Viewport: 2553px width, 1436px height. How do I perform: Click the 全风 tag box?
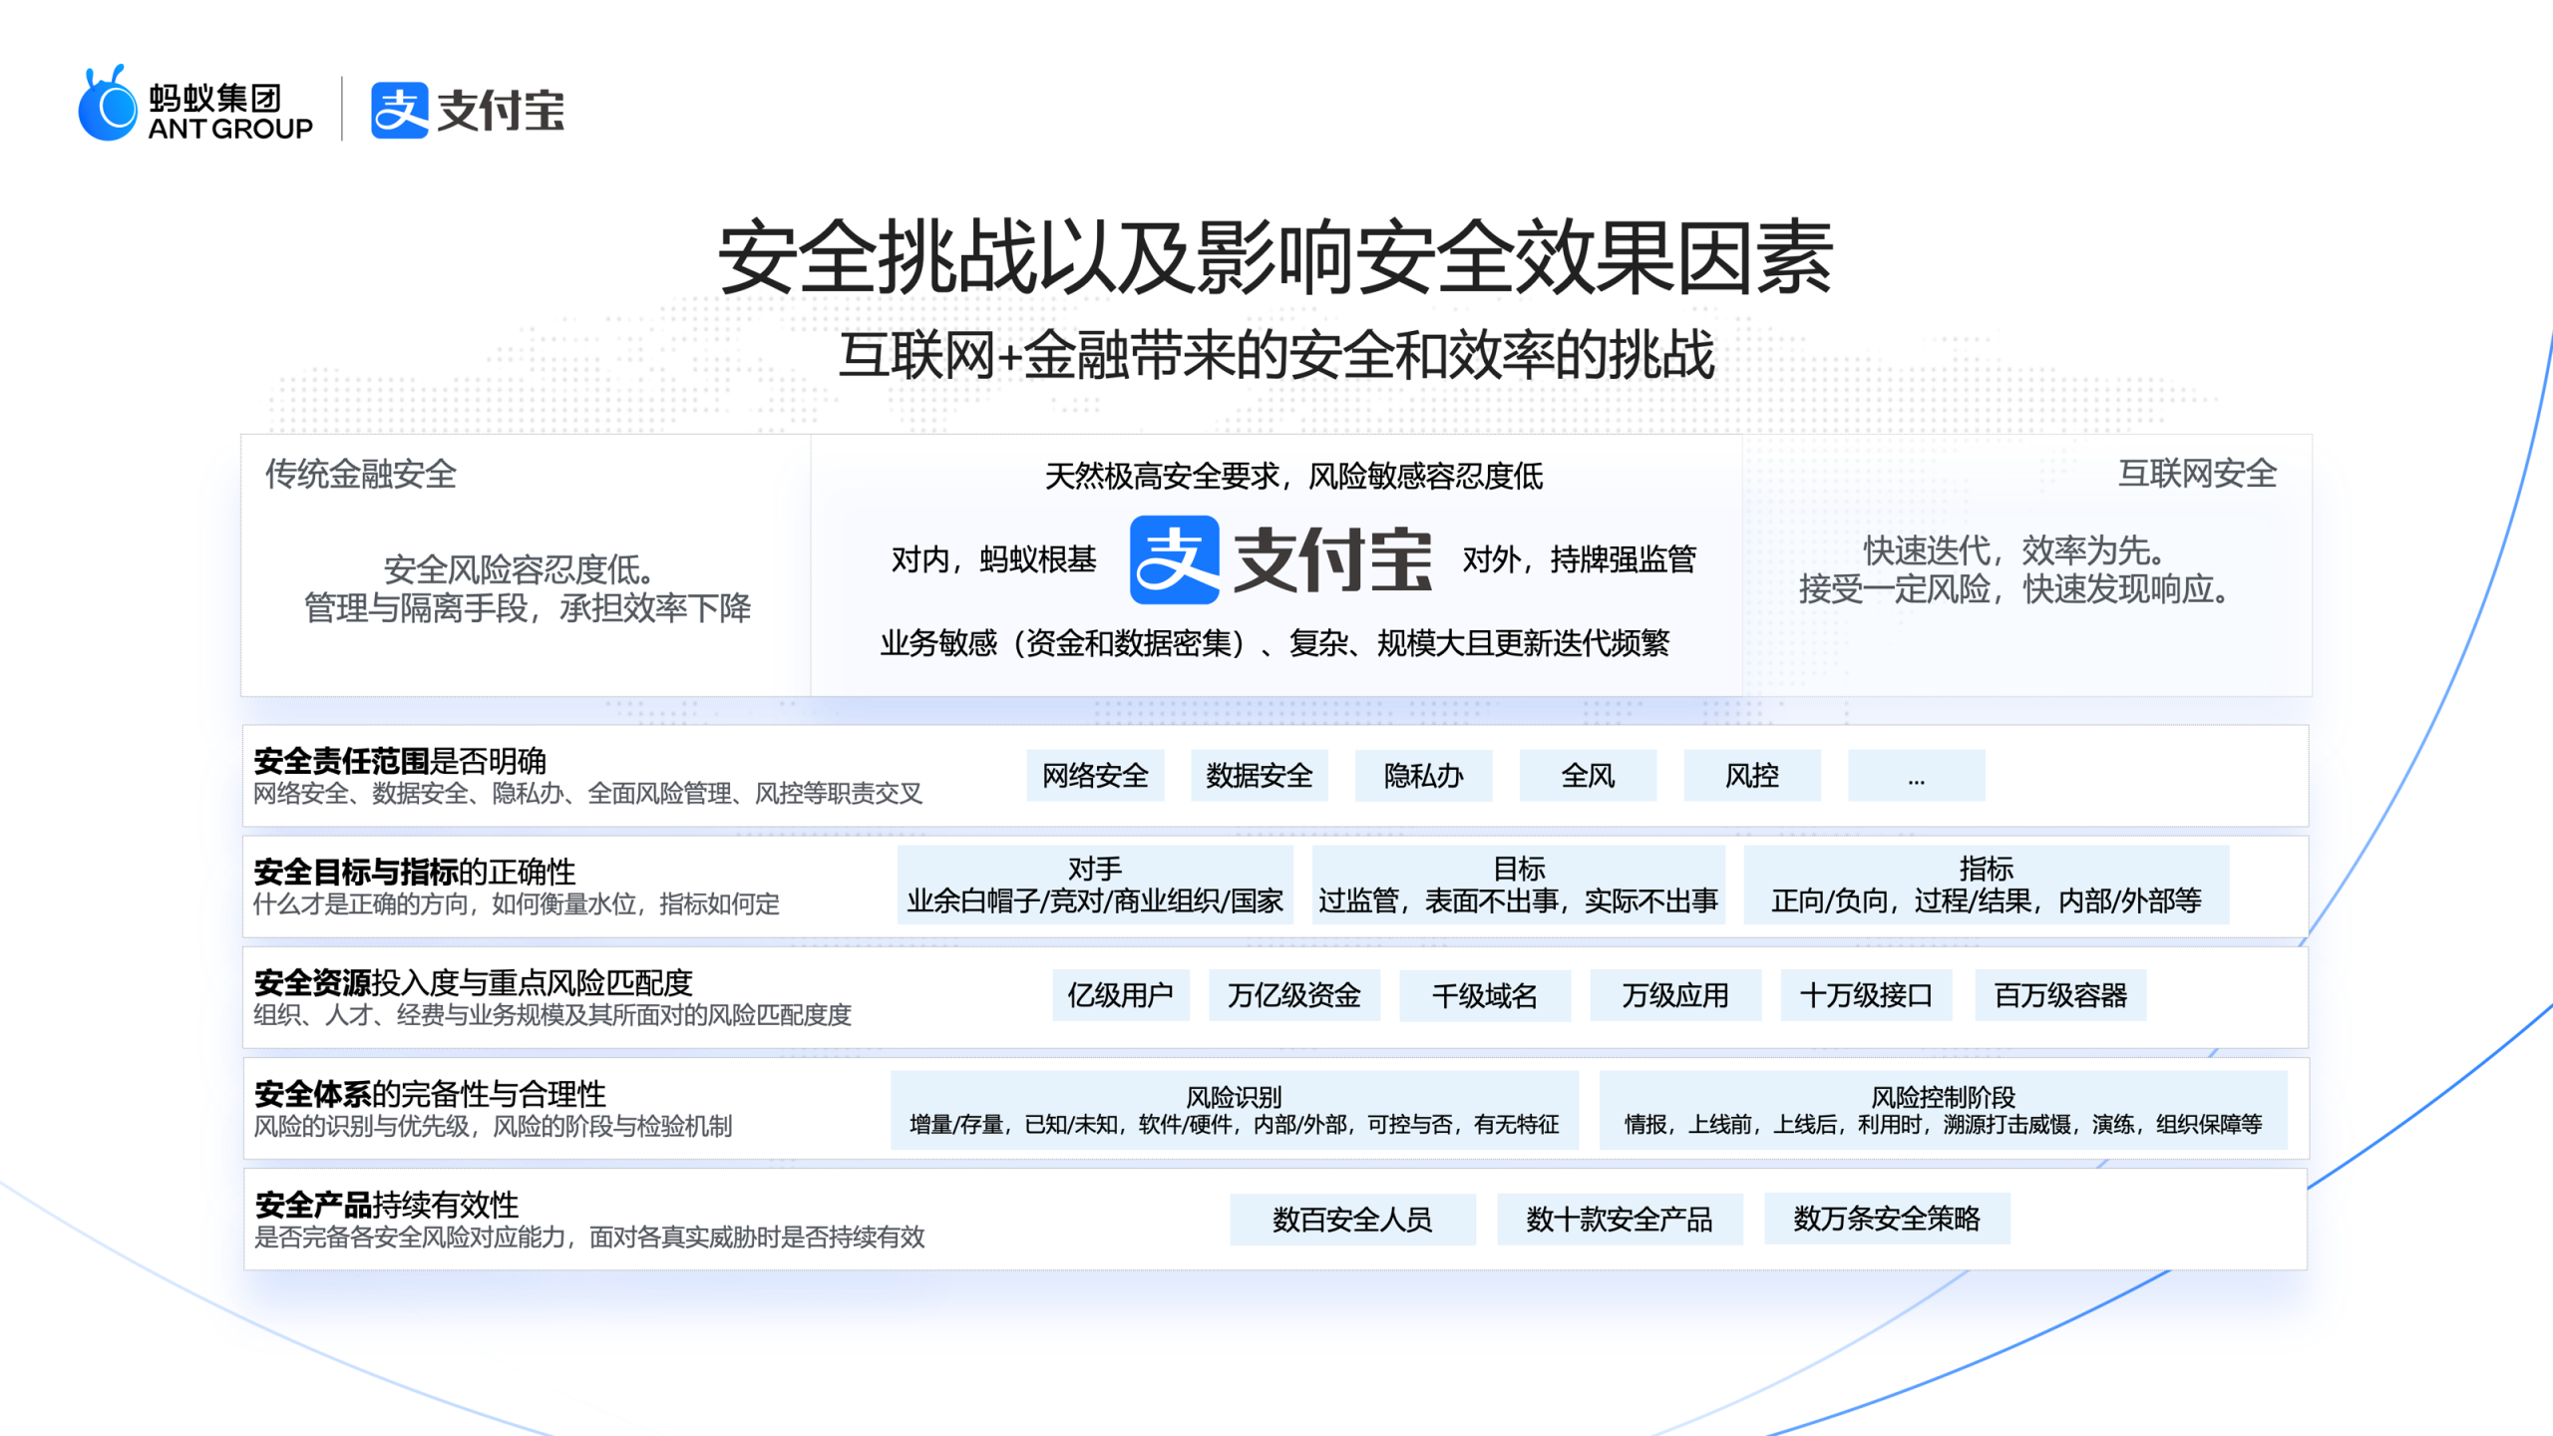pos(1588,776)
